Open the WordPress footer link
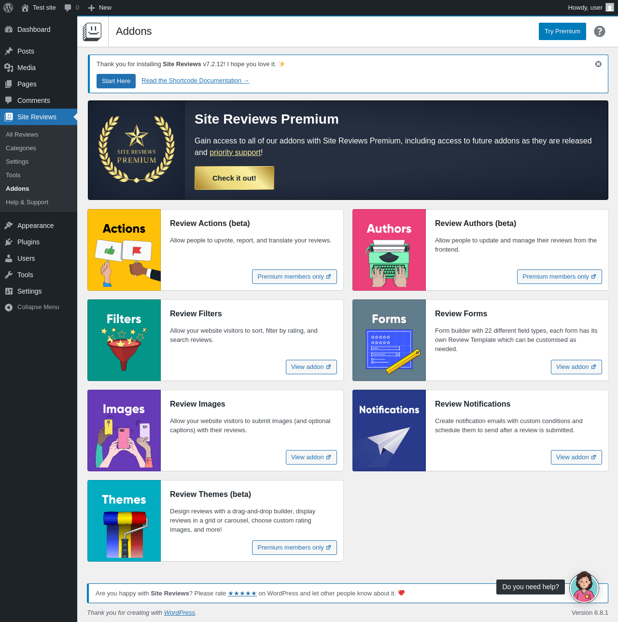The height and width of the screenshot is (622, 618). click(180, 613)
